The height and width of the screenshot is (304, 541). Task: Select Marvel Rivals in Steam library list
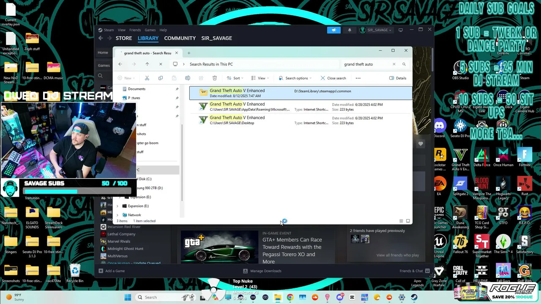(119, 242)
